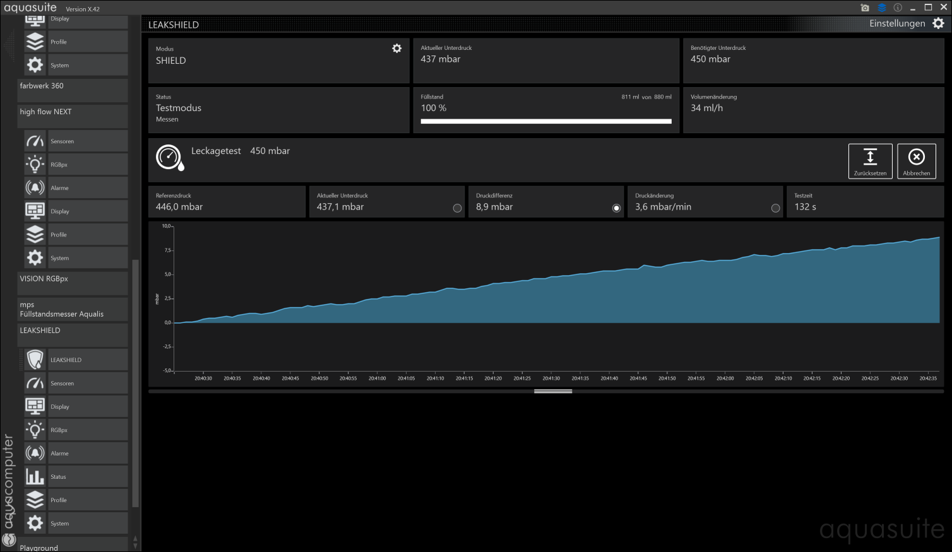Open Sensoren under high flow NEXT
Screen dimensions: 952x552
coord(76,141)
